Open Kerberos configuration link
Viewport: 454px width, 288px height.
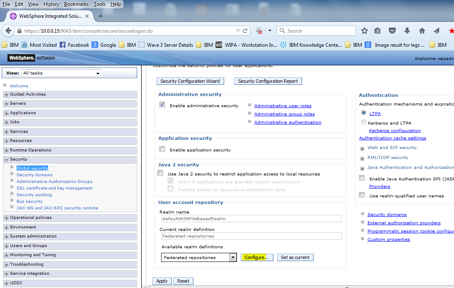click(395, 131)
